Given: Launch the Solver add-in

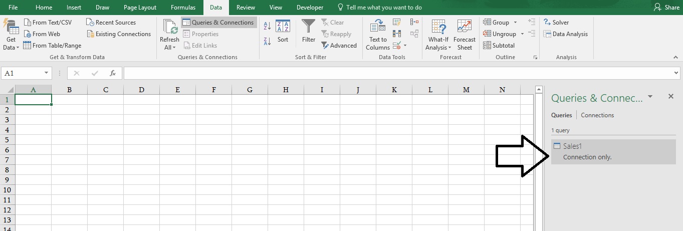Looking at the screenshot, I should pyautogui.click(x=556, y=23).
